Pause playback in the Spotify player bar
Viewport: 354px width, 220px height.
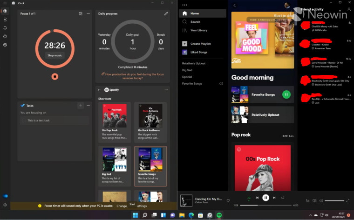coord(265,198)
